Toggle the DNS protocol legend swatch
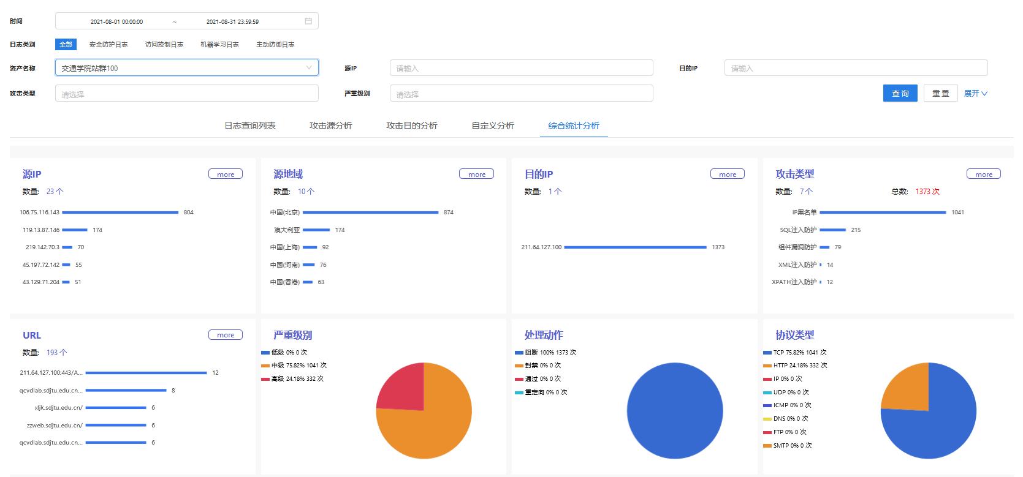 pyautogui.click(x=767, y=419)
